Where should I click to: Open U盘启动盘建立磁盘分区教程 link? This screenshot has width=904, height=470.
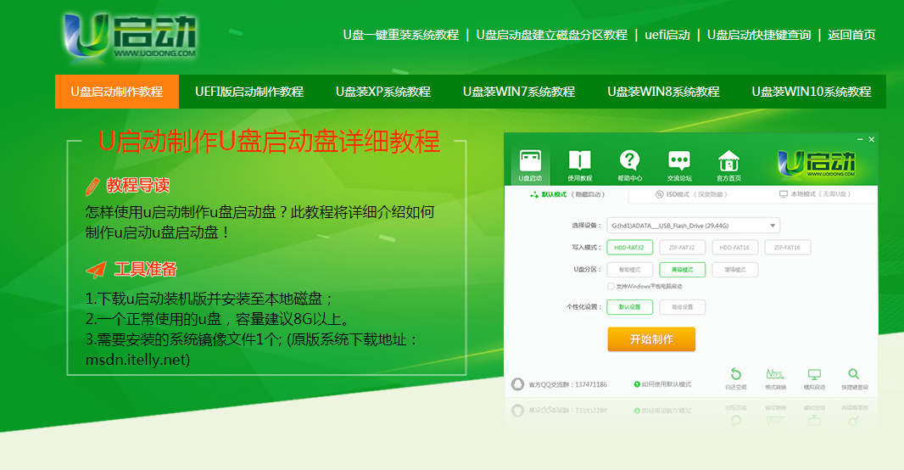(552, 35)
